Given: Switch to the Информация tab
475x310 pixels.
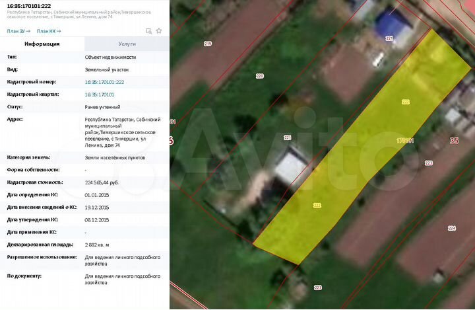Looking at the screenshot, I should 42,44.
